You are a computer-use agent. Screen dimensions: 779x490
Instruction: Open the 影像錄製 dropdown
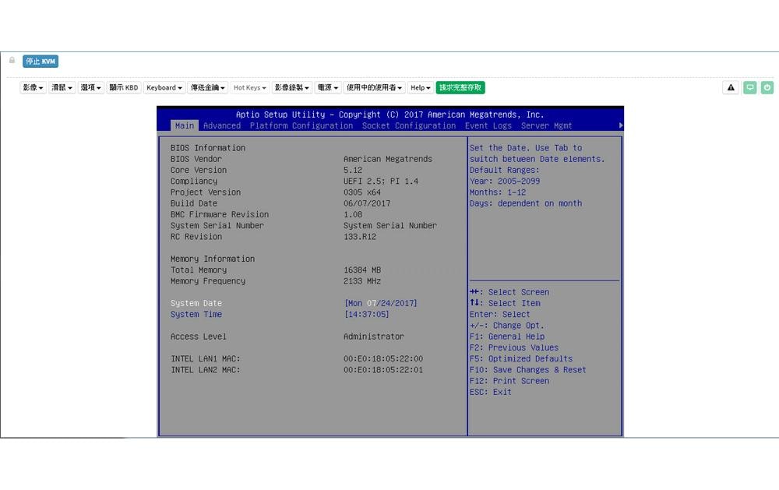coord(291,87)
